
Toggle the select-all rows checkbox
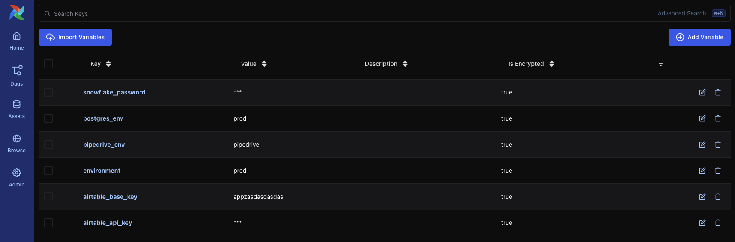[48, 64]
